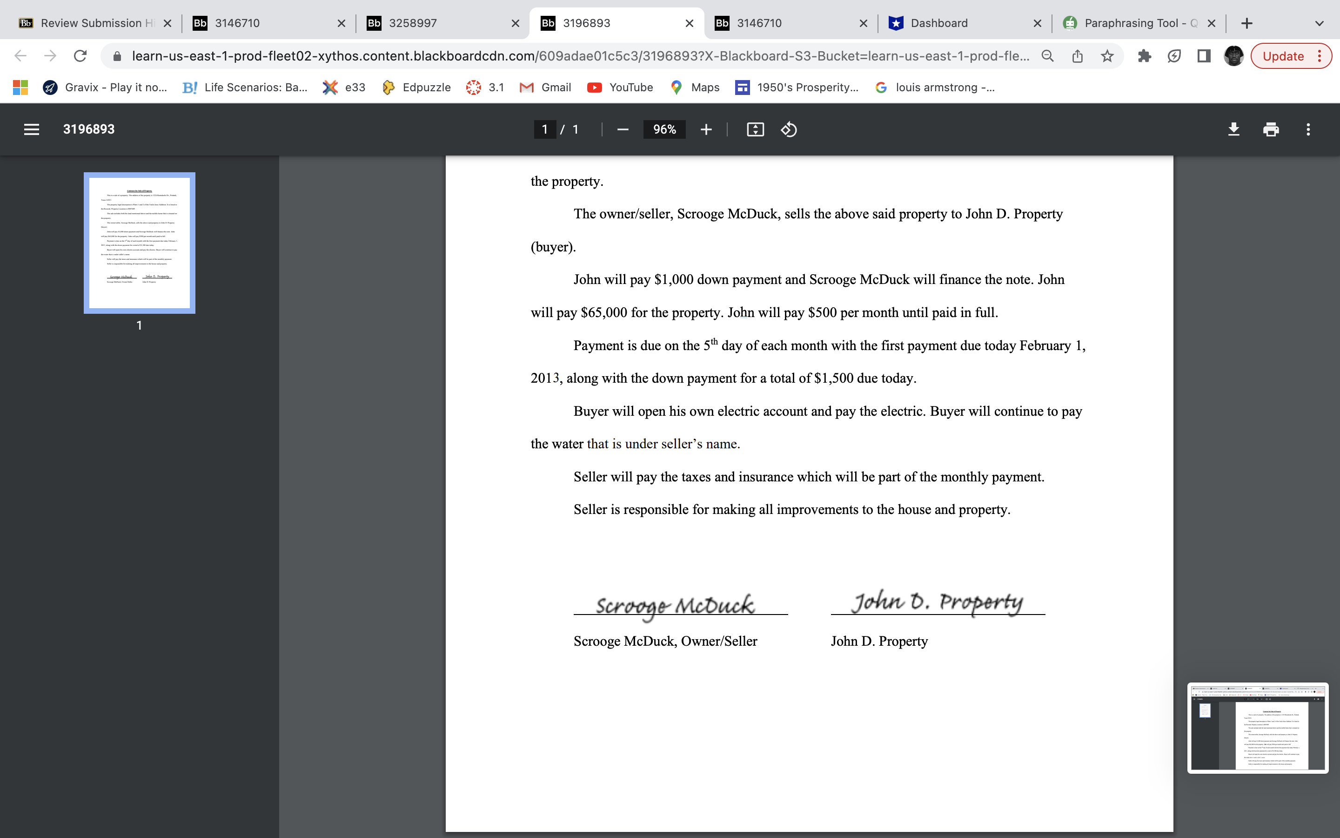Screen dimensions: 1340x838
Task: Expand the tab search chevron
Action: pos(1320,23)
